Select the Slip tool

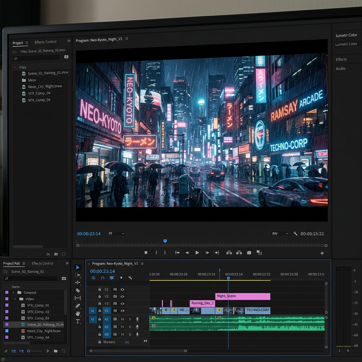pyautogui.click(x=78, y=298)
